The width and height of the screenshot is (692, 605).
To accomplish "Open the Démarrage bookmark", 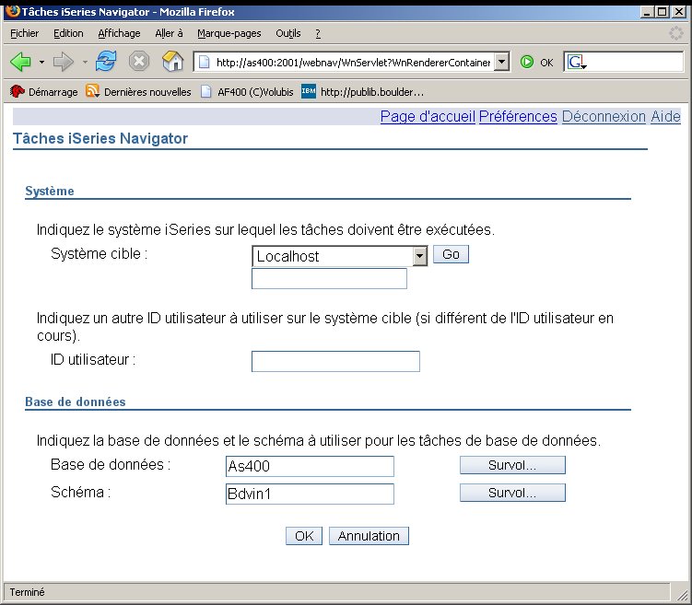I will pos(43,92).
